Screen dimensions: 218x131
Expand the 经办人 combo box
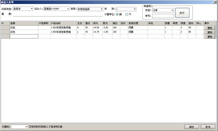pyautogui.click(x=68, y=9)
